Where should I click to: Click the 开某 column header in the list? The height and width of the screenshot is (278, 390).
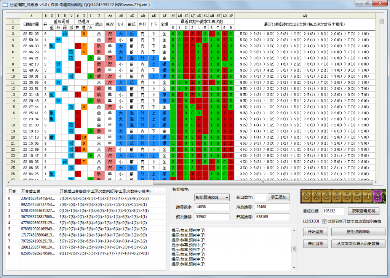coord(13,191)
